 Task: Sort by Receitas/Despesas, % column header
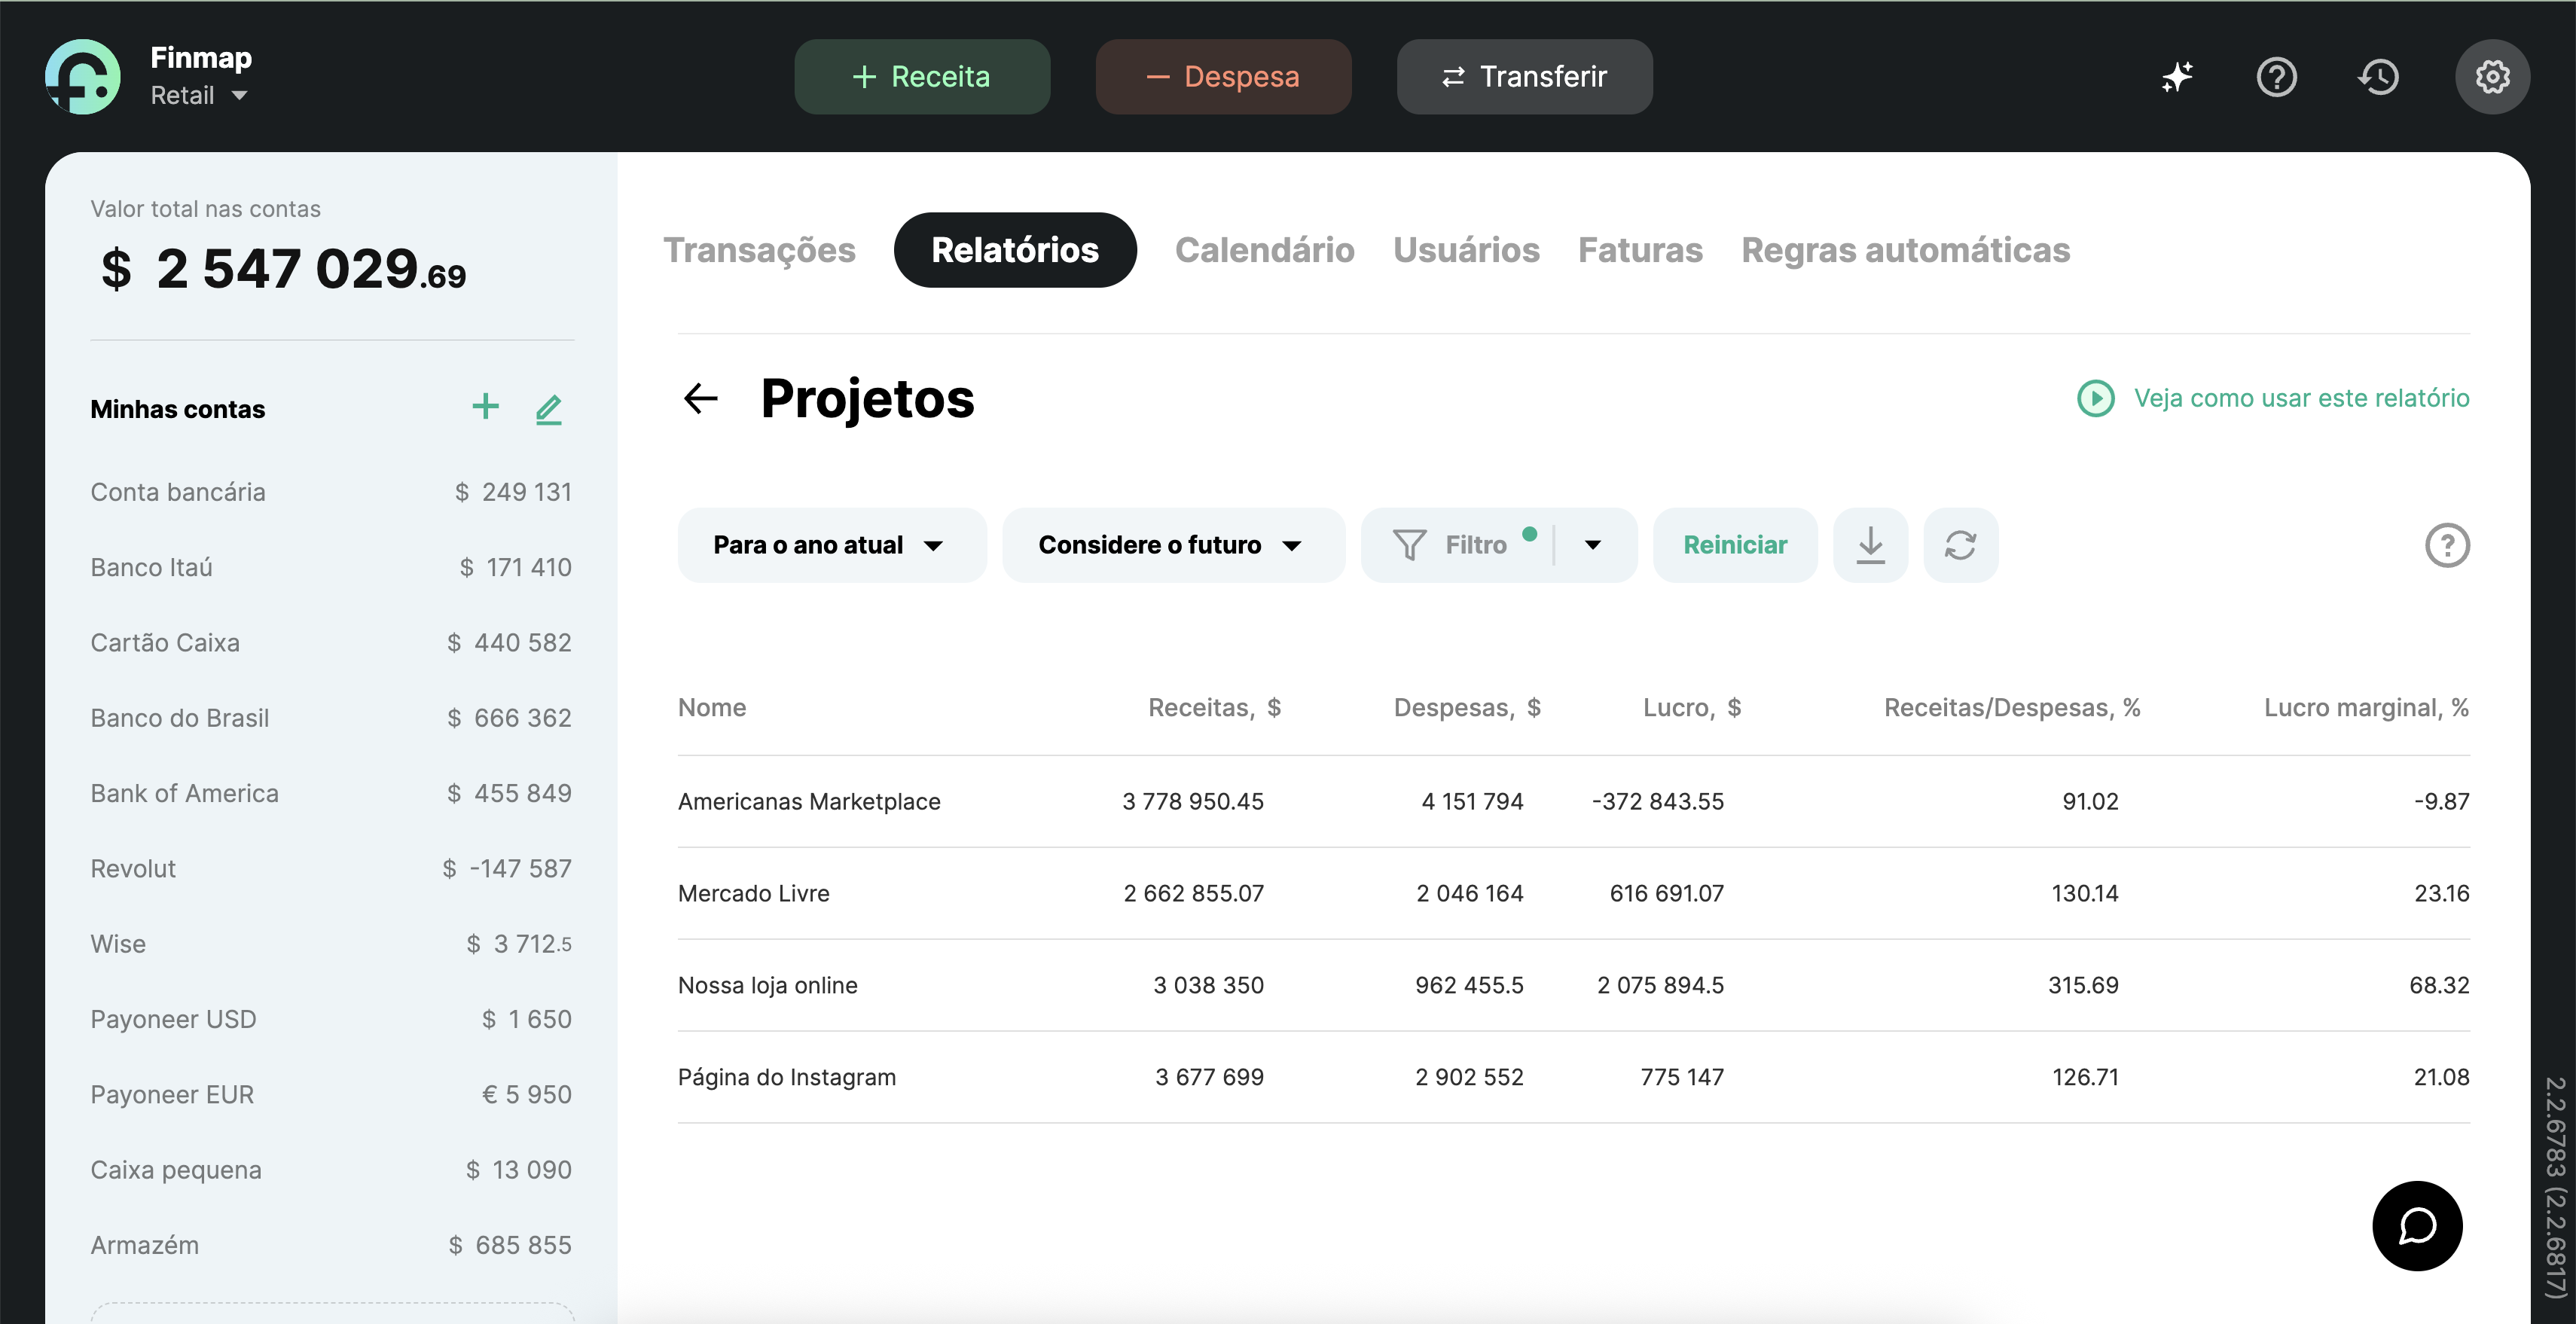tap(2012, 708)
